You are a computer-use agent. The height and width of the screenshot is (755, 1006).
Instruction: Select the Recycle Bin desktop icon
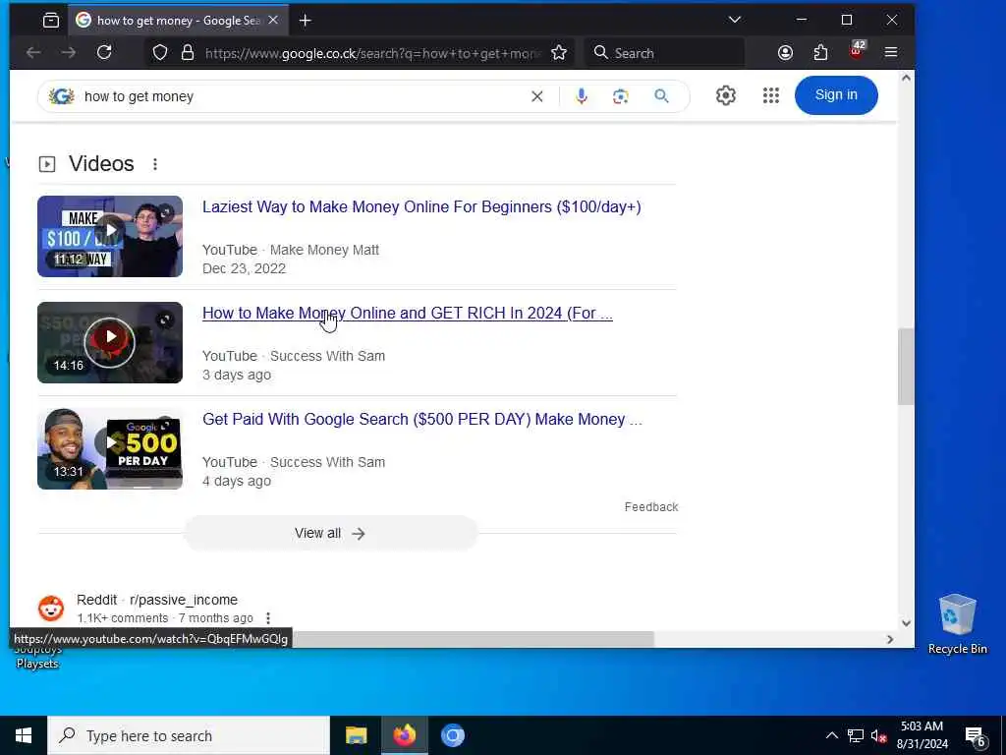pyautogui.click(x=957, y=623)
